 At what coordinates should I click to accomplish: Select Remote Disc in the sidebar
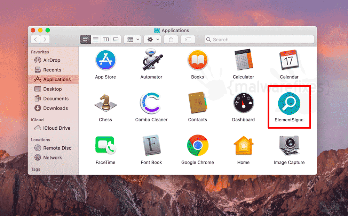(53, 148)
